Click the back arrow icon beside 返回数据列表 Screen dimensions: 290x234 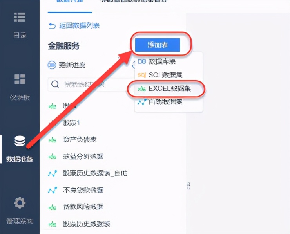(52, 26)
